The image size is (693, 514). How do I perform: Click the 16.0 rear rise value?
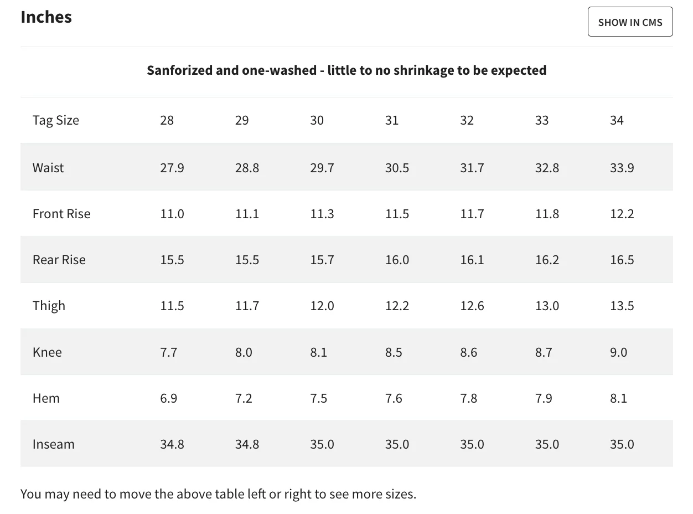397,260
